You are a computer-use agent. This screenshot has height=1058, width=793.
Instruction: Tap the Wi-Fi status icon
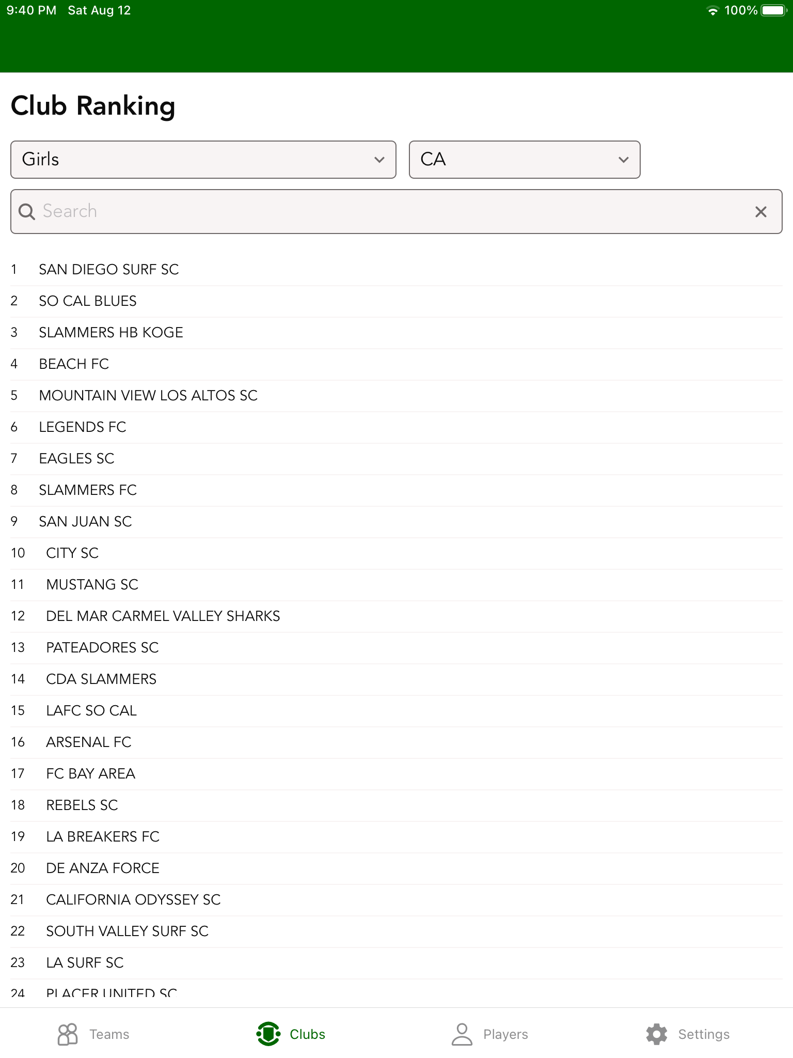(712, 11)
